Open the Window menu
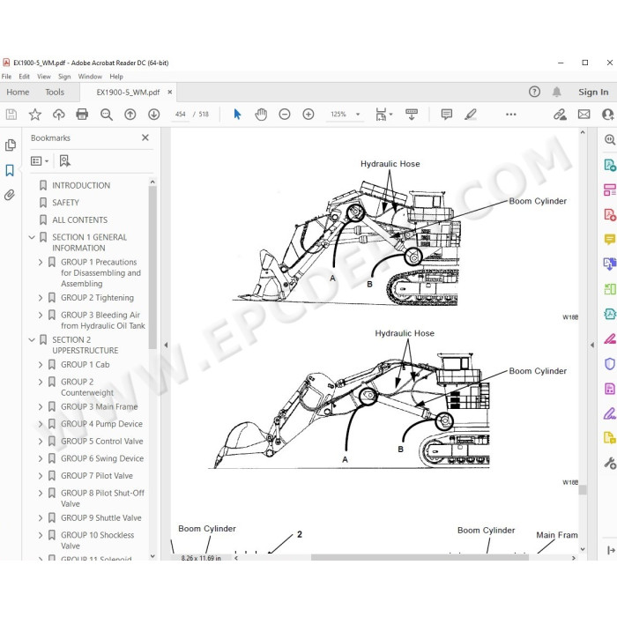The width and height of the screenshot is (617, 617). point(90,77)
